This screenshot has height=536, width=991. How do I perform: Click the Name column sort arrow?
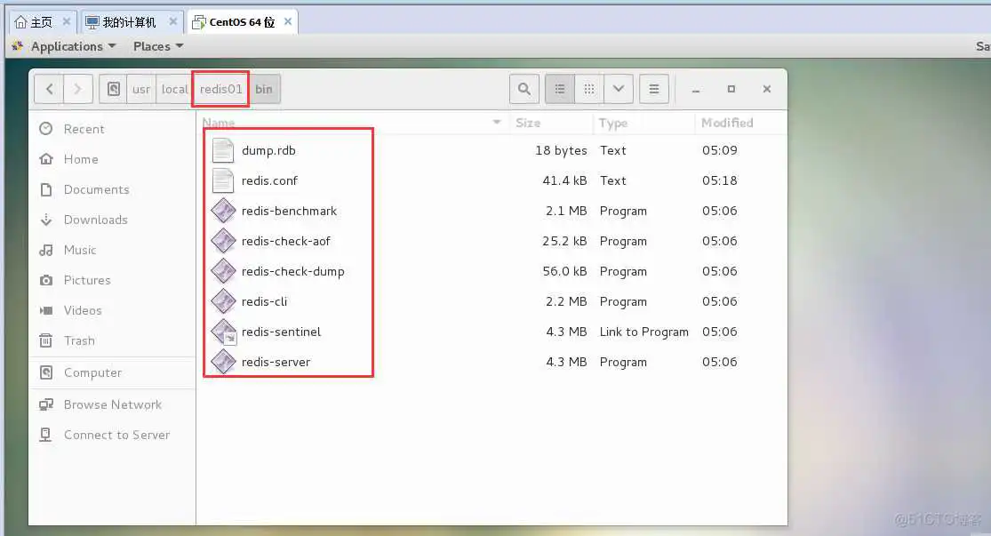click(495, 122)
